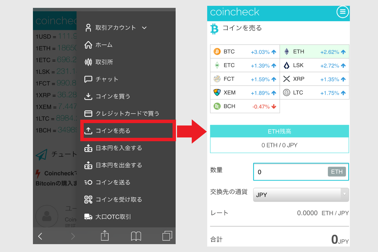The height and width of the screenshot is (252, 378).
Task: Choose the ETC coin cell
Action: click(x=245, y=65)
